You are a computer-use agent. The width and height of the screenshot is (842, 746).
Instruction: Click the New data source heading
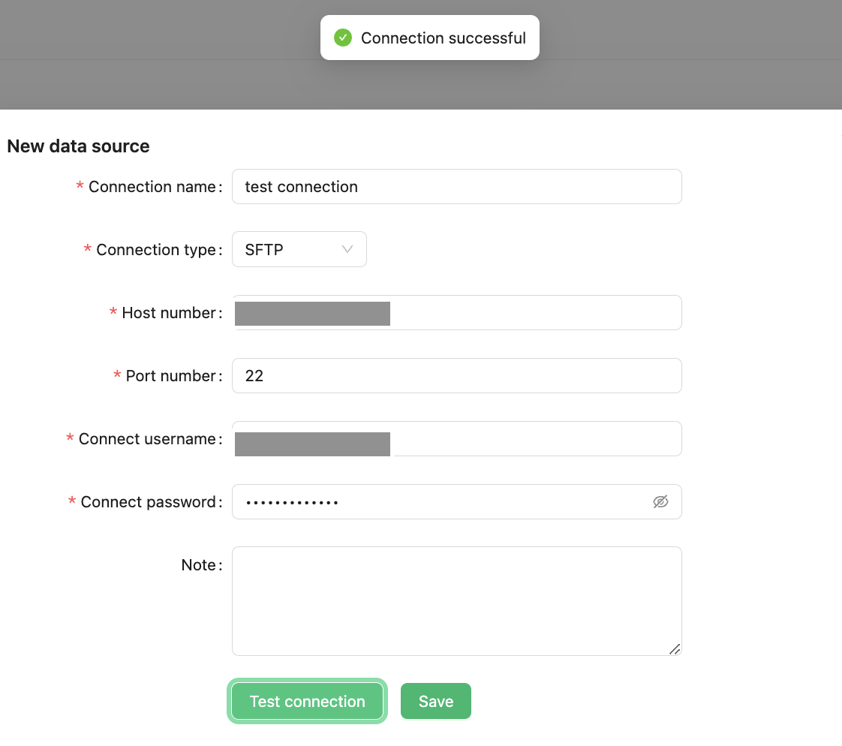[x=78, y=146]
